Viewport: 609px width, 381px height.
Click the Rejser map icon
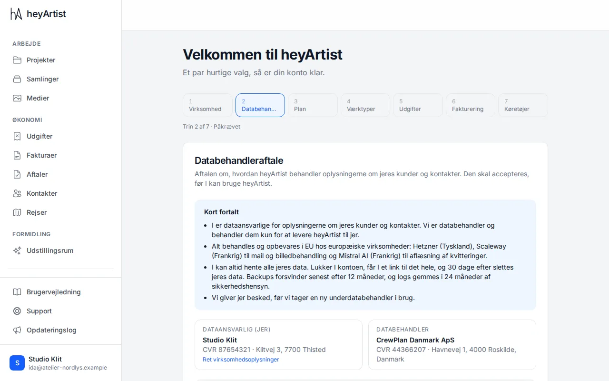17,212
